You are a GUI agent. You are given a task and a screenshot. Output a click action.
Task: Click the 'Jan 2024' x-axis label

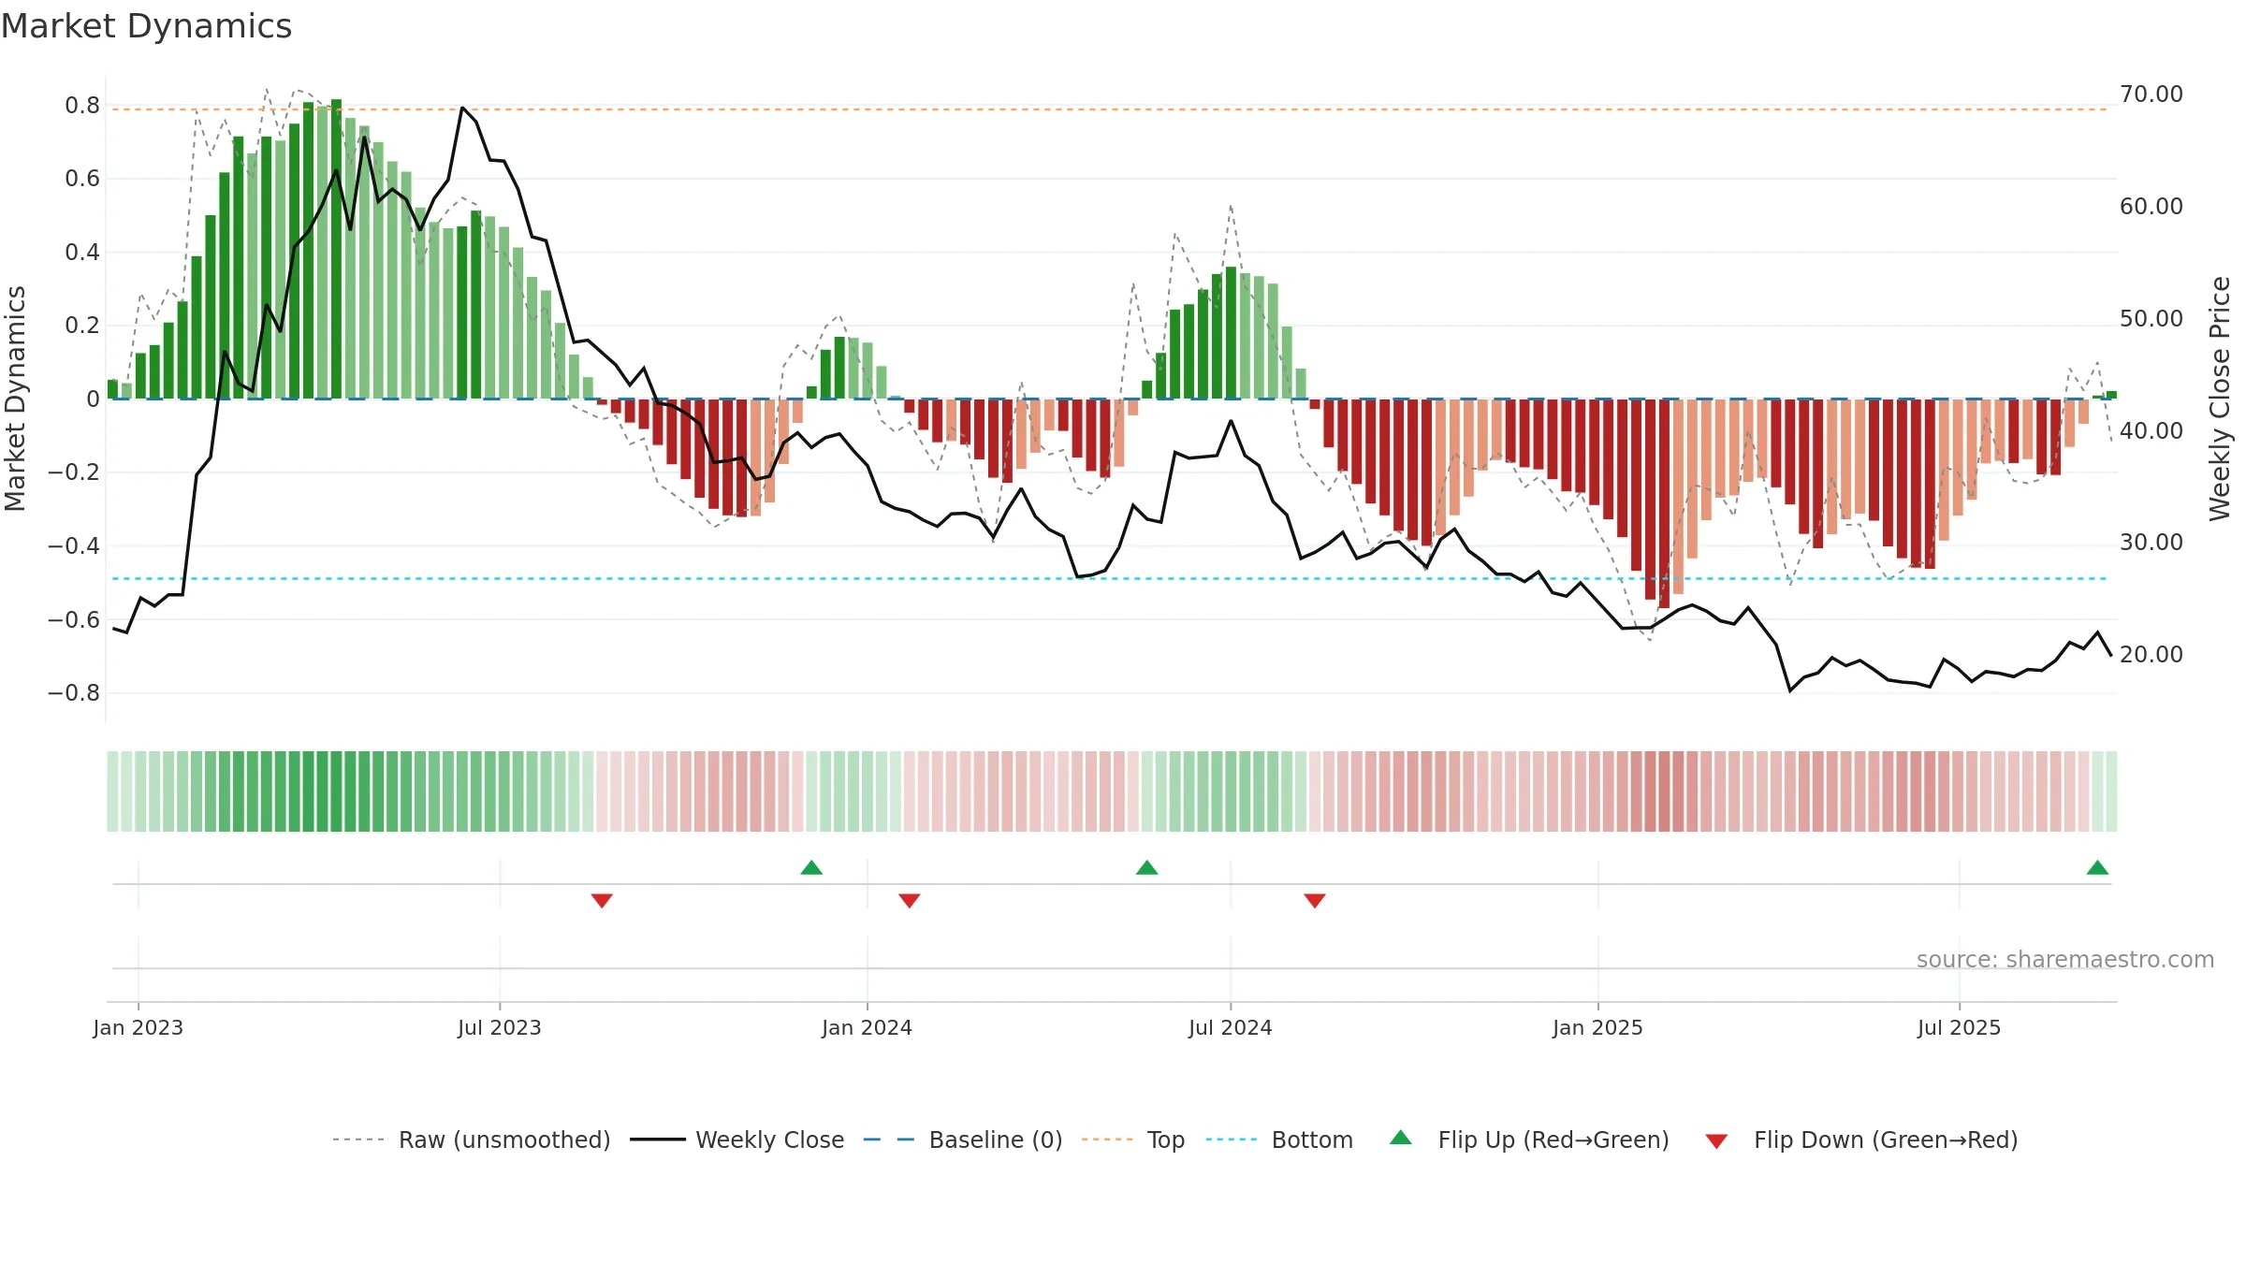click(x=868, y=1027)
